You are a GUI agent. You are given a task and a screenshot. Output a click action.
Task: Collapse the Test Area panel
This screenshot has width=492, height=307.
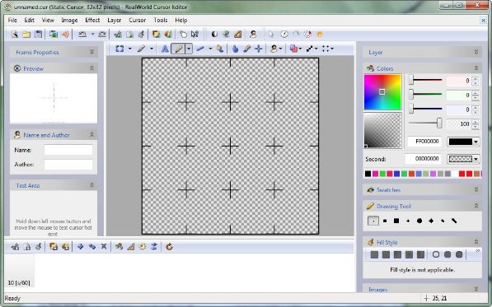[x=91, y=185]
